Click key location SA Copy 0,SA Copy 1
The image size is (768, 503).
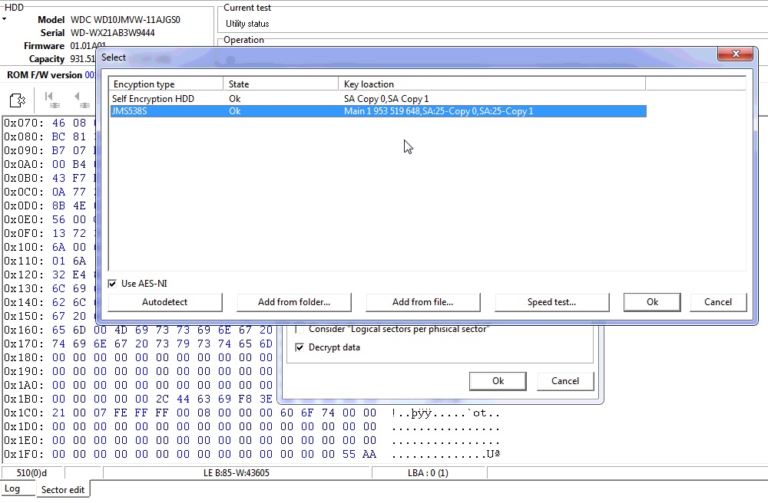pos(386,99)
